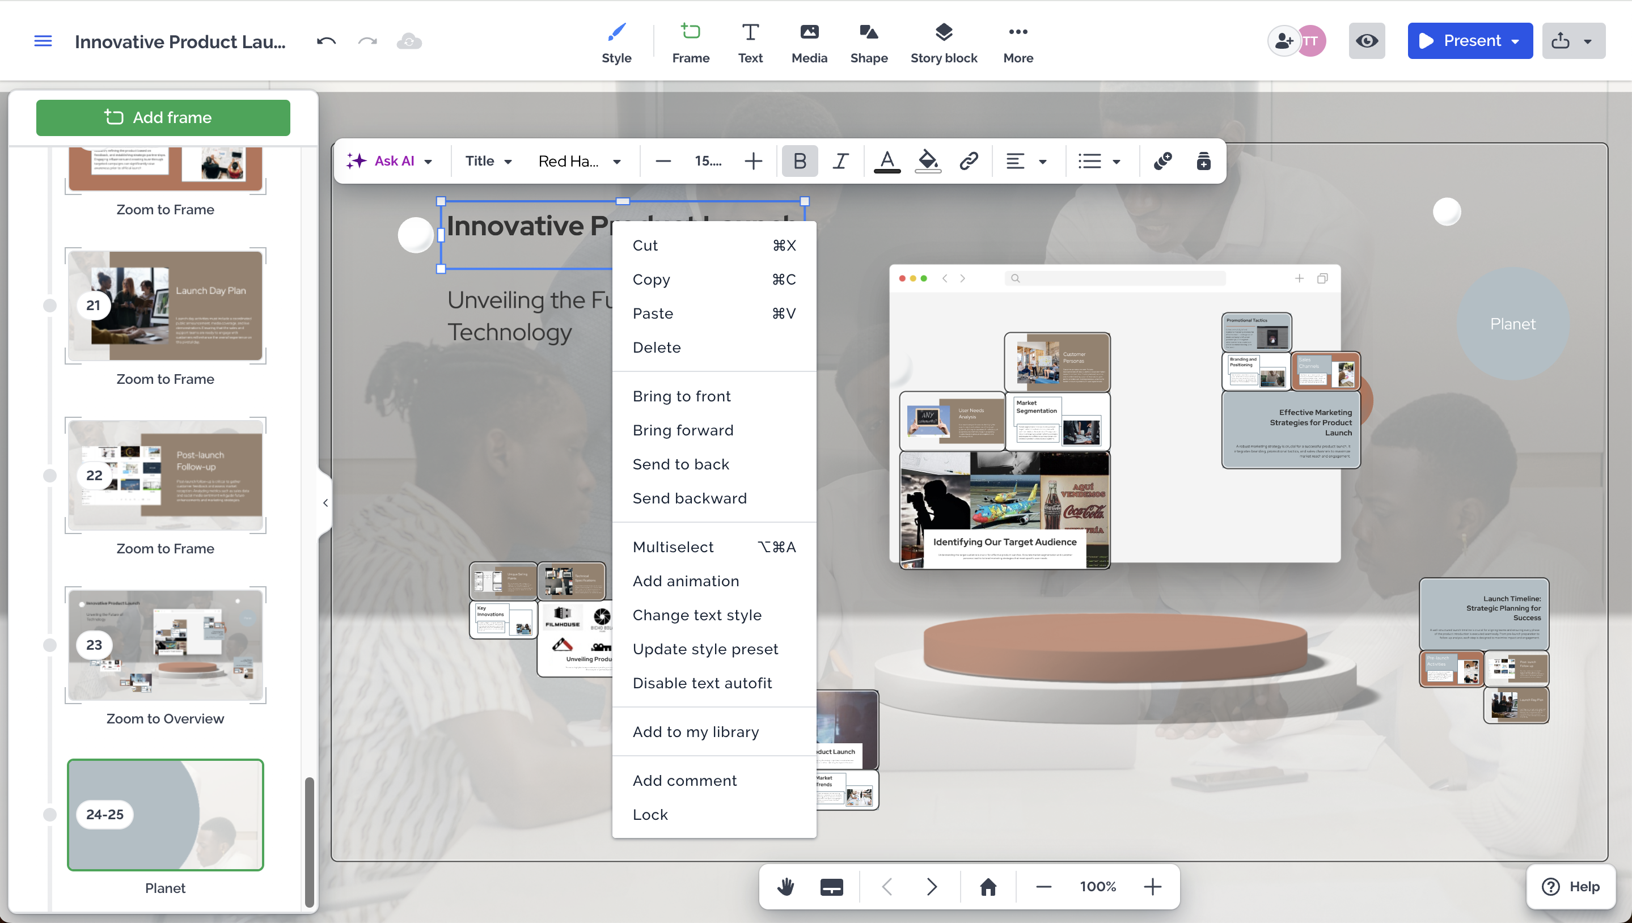Undo the last action

coord(326,41)
